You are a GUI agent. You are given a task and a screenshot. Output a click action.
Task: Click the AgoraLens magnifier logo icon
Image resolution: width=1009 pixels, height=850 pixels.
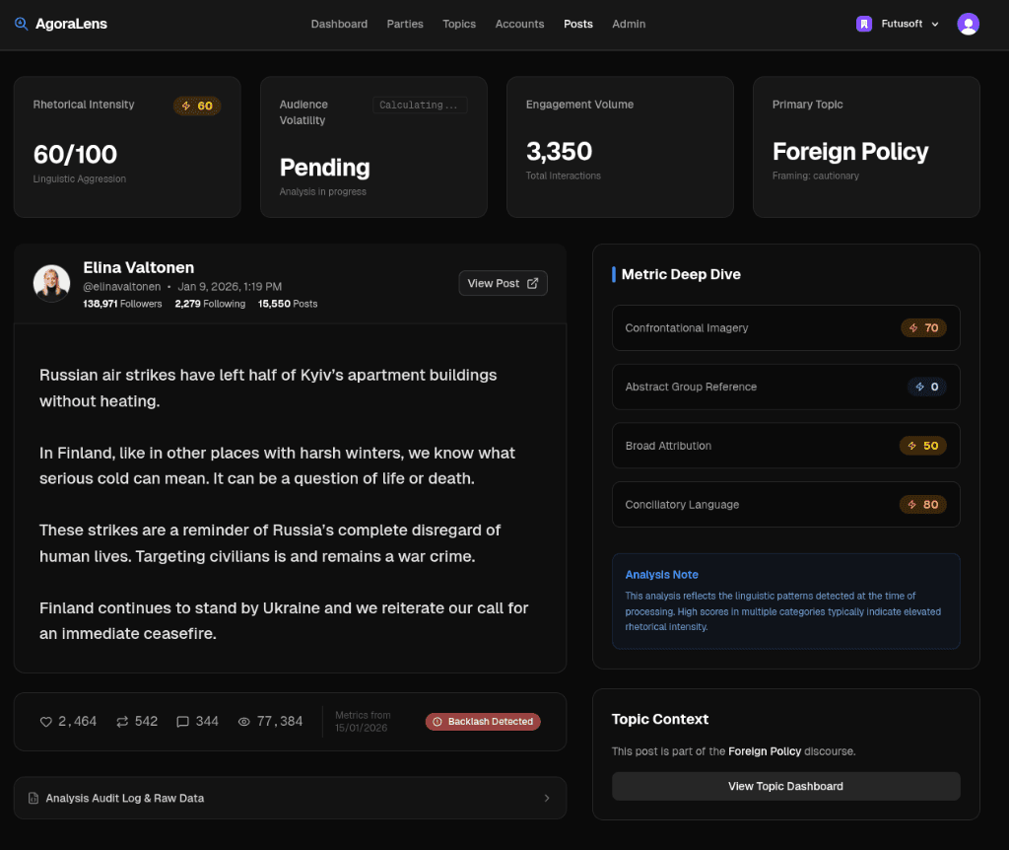coord(21,24)
